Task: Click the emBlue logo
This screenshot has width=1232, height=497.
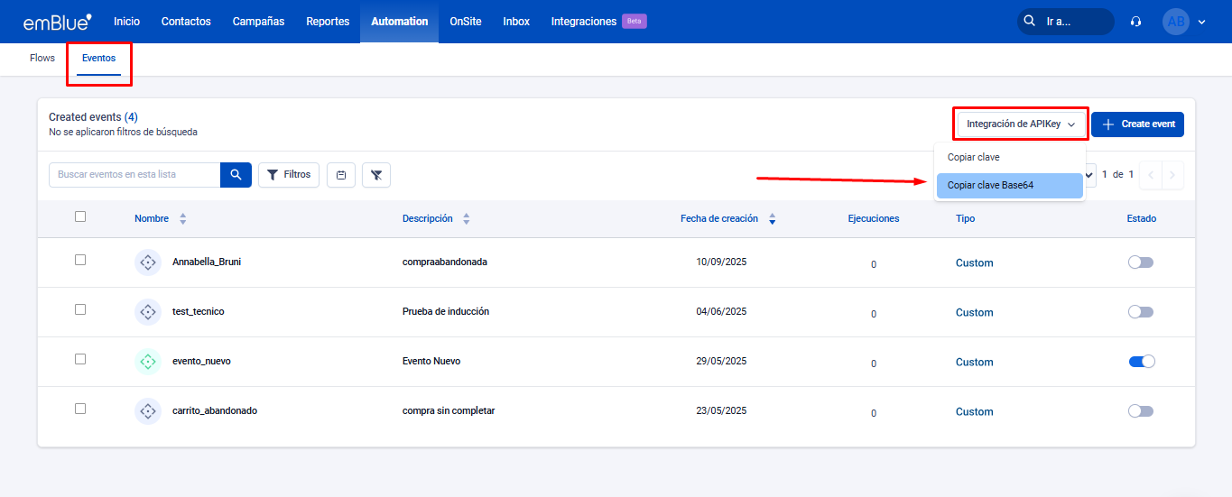Action: point(58,22)
